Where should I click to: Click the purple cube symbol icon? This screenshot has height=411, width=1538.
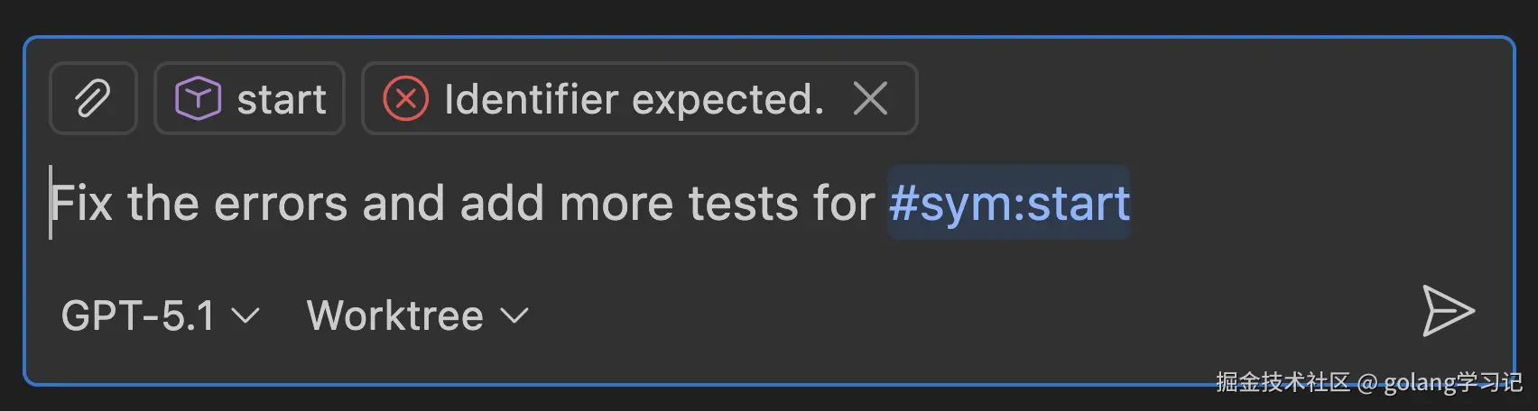(x=198, y=98)
